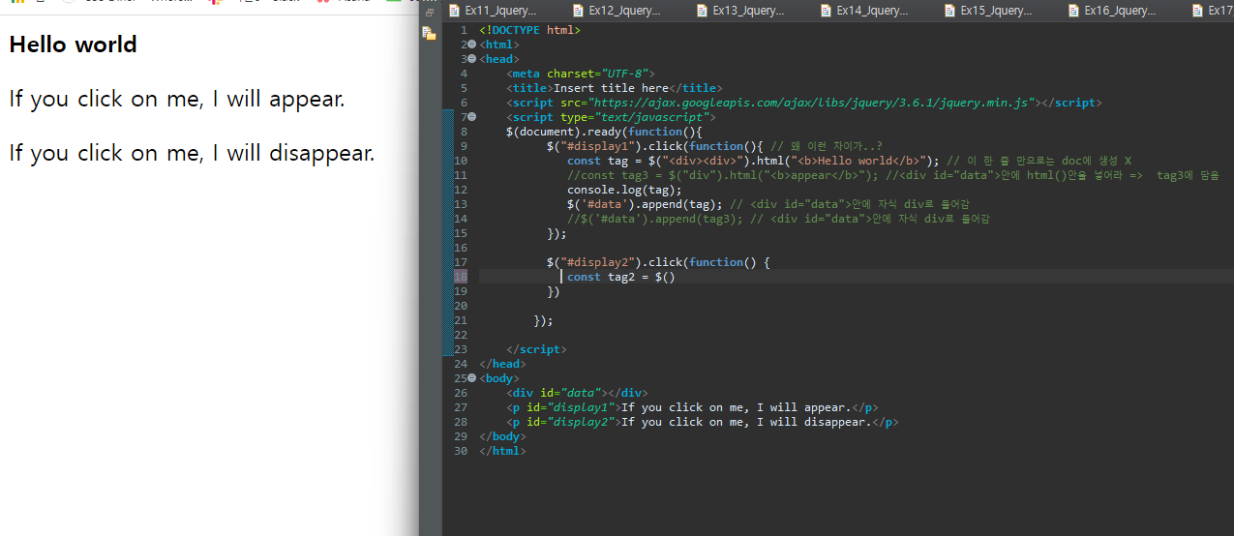Collapse the head tag fold on line 3
The height and width of the screenshot is (536, 1234).
click(x=471, y=59)
